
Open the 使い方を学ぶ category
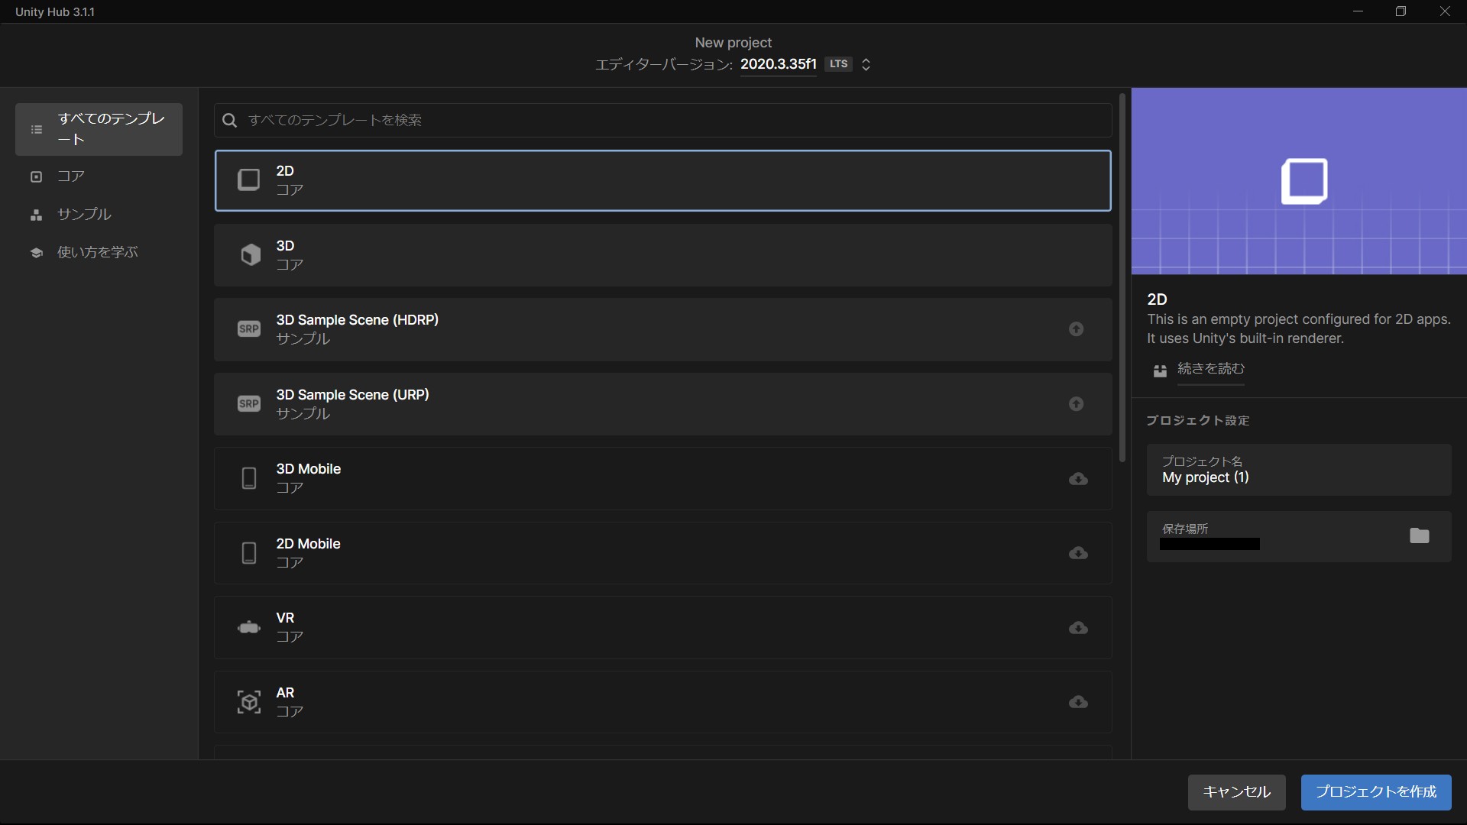[x=97, y=252]
